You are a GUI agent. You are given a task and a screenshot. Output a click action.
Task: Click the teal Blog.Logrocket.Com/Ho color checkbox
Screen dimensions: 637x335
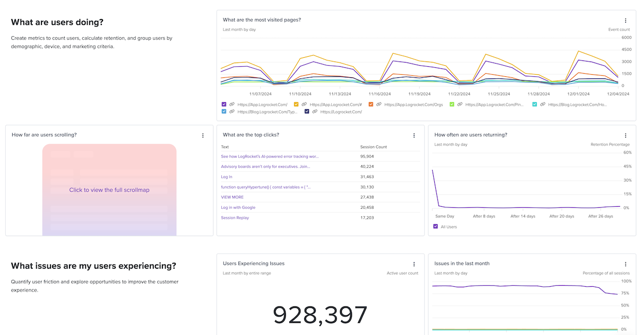click(535, 104)
